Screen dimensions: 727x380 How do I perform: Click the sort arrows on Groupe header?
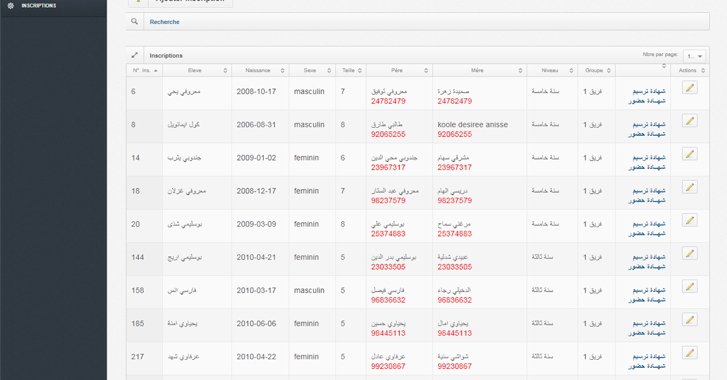click(x=609, y=70)
